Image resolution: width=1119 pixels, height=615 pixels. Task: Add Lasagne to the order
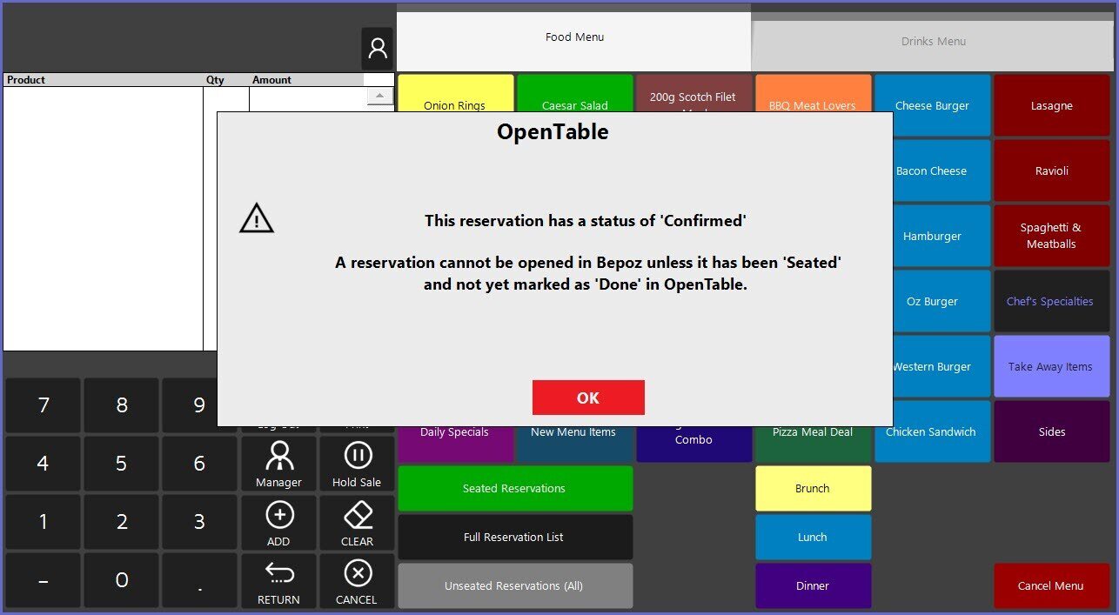click(1052, 105)
